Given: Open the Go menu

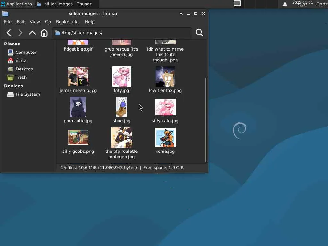Looking at the screenshot, I should (48, 22).
